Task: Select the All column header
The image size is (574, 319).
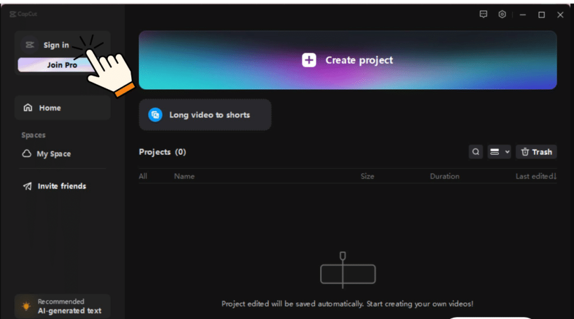Action: (143, 176)
